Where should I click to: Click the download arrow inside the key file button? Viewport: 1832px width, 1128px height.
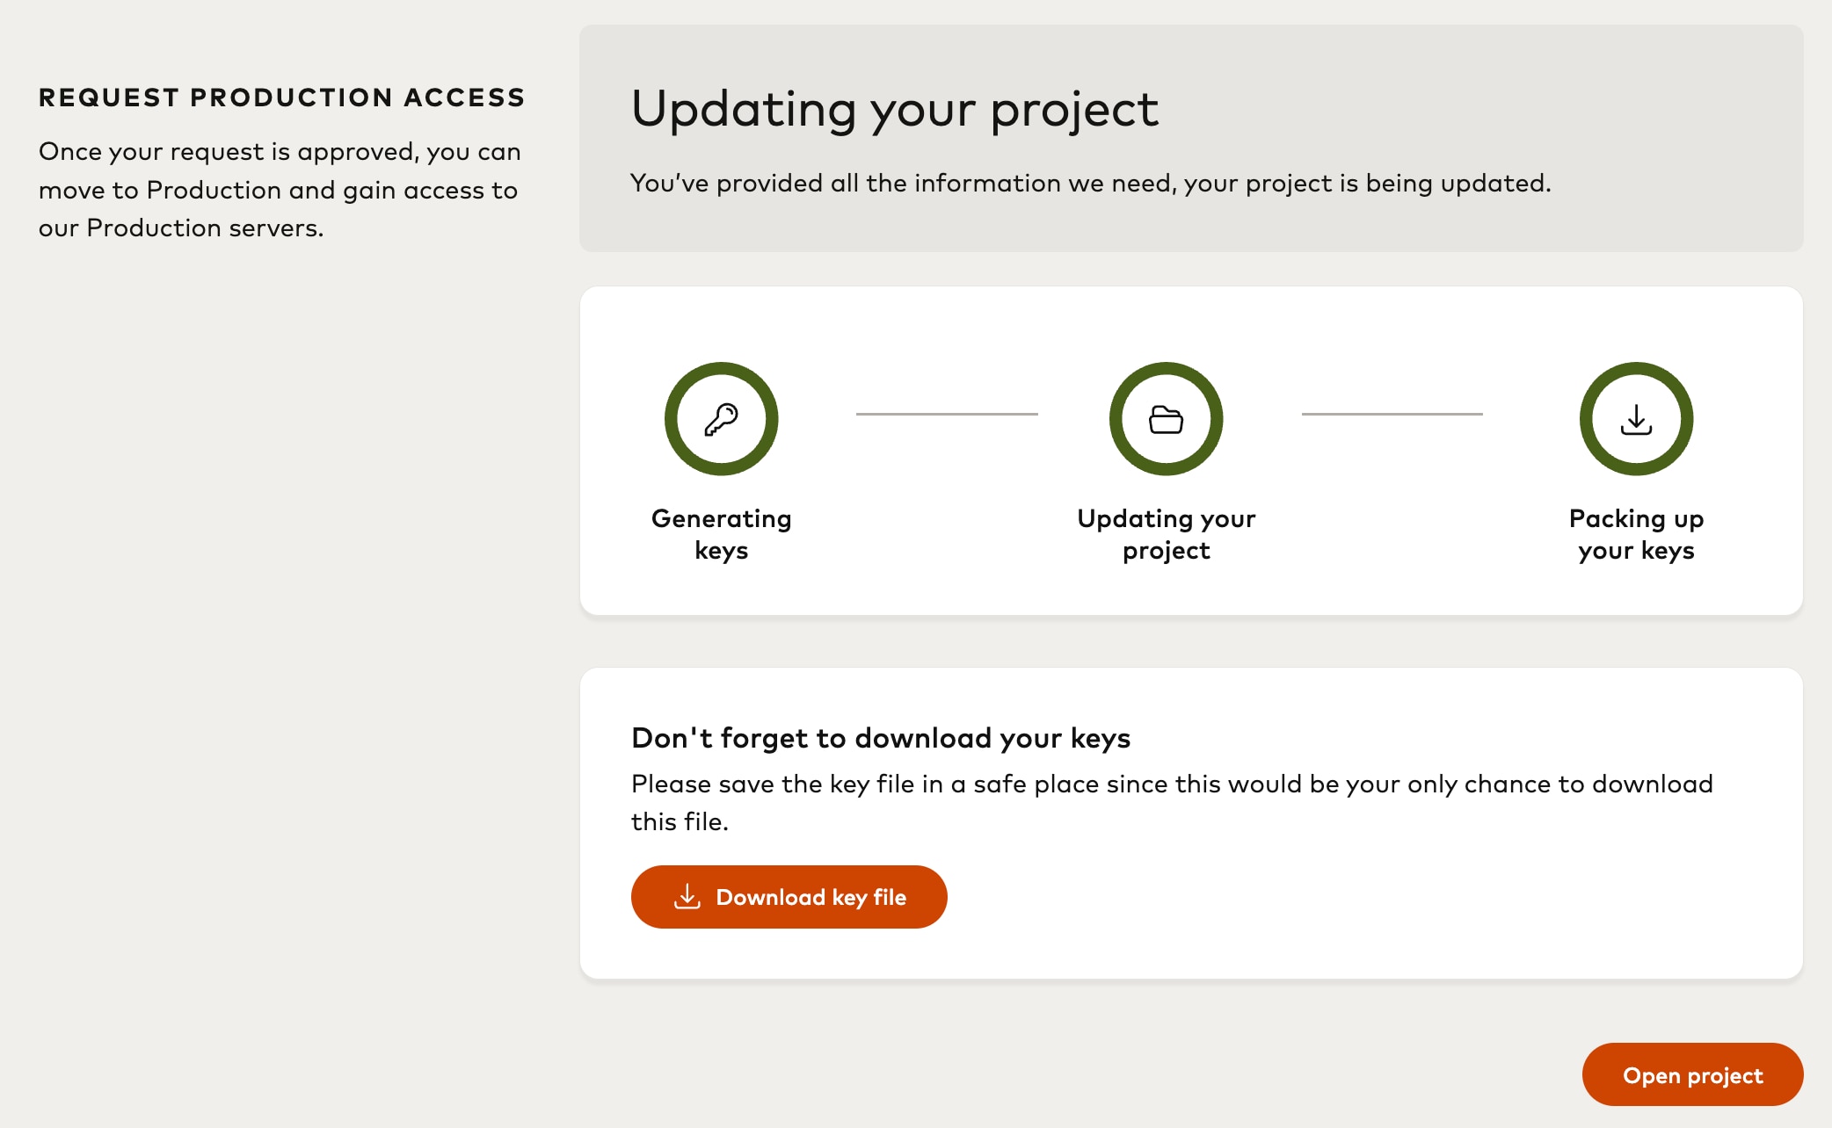pyautogui.click(x=687, y=897)
